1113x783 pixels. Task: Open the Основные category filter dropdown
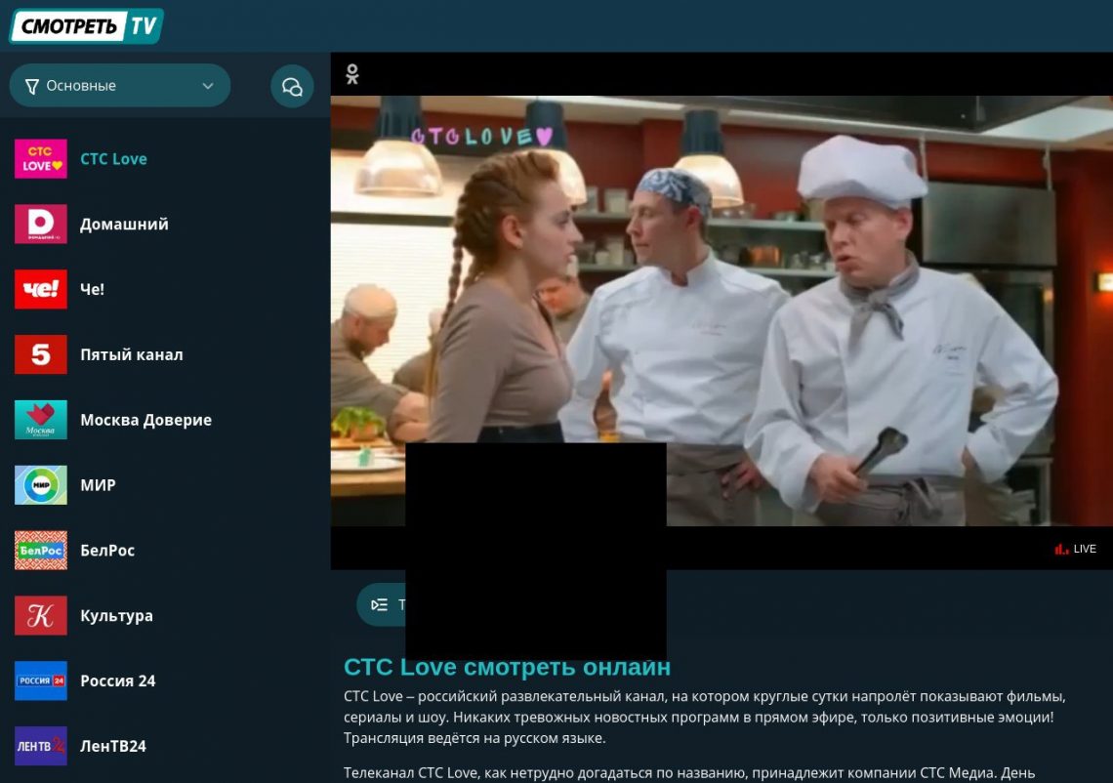120,86
